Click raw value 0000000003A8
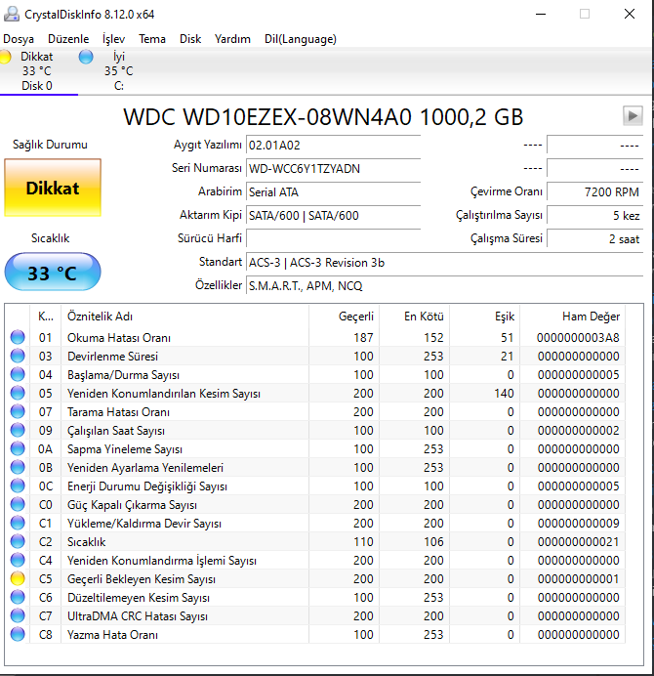Image resolution: width=654 pixels, height=676 pixels. [578, 338]
